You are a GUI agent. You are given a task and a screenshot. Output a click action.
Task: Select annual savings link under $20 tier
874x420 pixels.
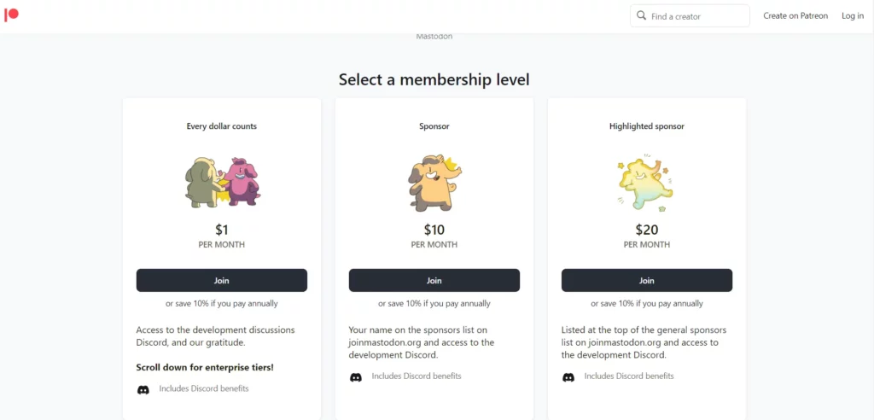tap(647, 304)
